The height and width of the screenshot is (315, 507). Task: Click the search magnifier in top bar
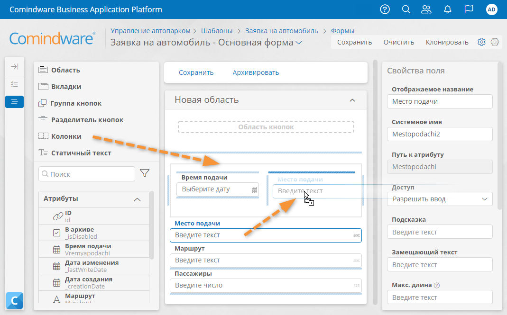pyautogui.click(x=406, y=9)
